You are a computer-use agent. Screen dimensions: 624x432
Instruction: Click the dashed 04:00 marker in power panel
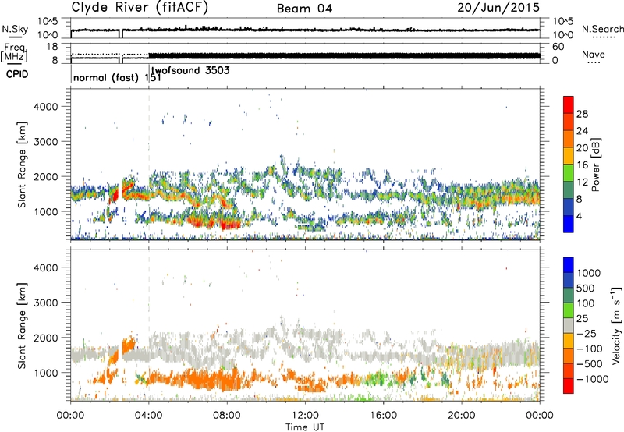(x=149, y=164)
